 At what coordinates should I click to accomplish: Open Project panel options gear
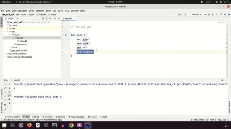[55, 19]
